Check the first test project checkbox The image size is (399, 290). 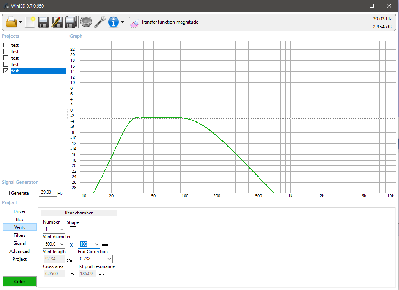point(6,45)
